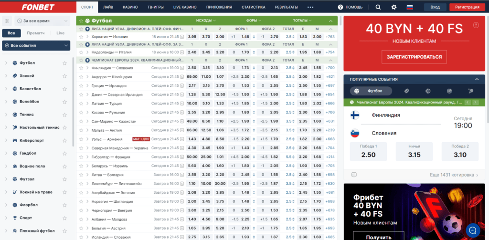The width and height of the screenshot is (489, 240).
Task: Click the help question mark icon
Action: pyautogui.click(x=340, y=7)
